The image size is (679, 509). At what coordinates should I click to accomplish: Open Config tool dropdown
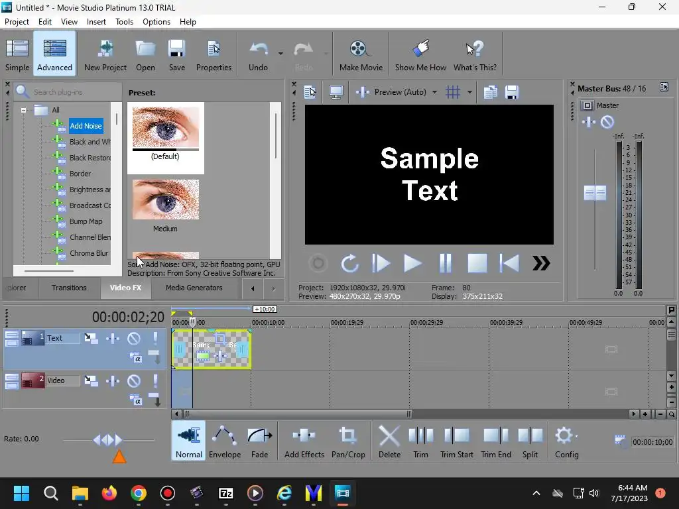pyautogui.click(x=576, y=436)
